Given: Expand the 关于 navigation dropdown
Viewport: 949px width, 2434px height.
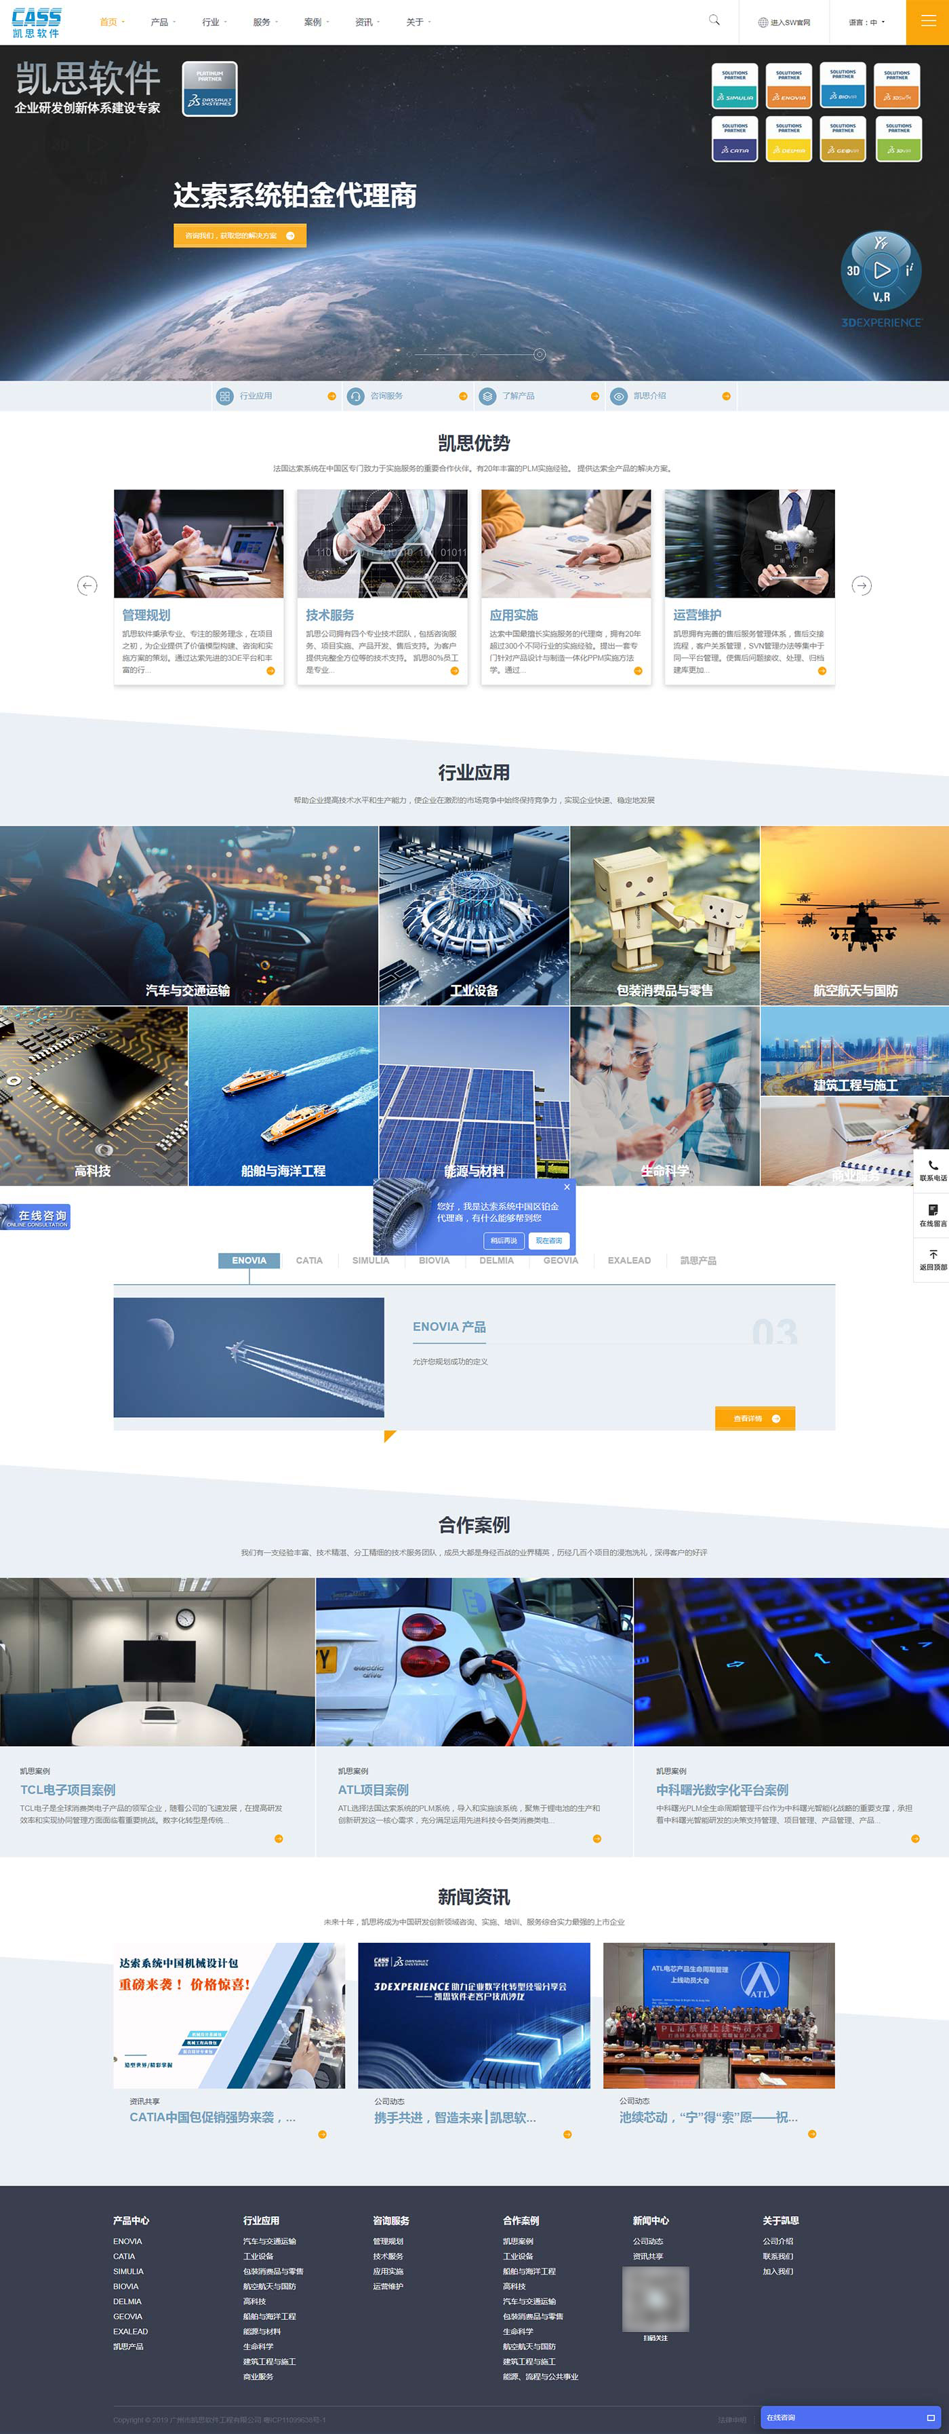Looking at the screenshot, I should tap(418, 22).
